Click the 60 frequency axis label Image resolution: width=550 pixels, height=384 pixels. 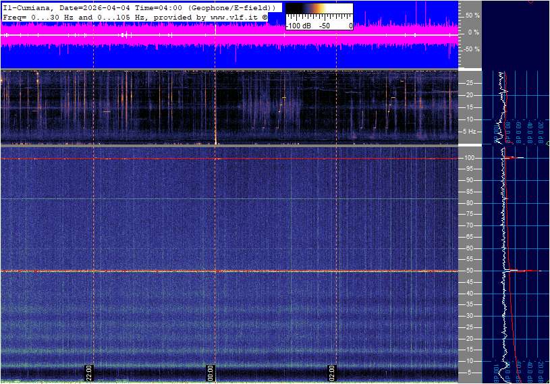469,248
